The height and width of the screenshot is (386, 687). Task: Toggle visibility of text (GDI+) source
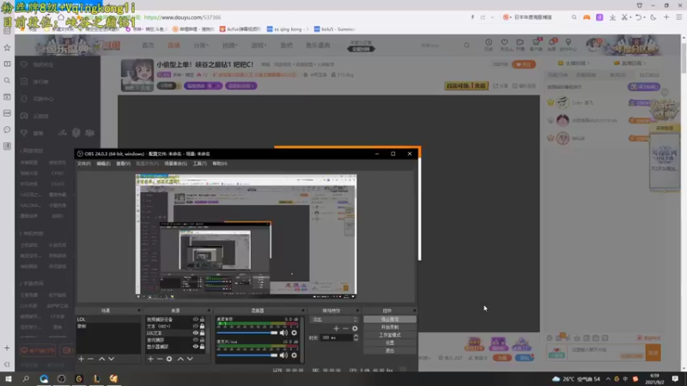196,326
